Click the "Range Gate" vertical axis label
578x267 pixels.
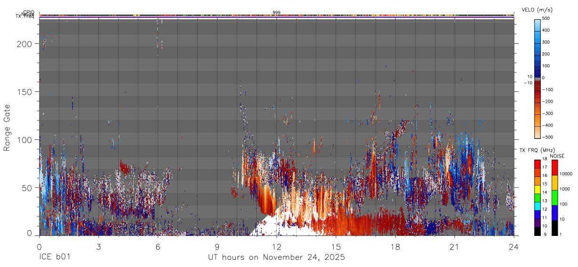(7, 128)
